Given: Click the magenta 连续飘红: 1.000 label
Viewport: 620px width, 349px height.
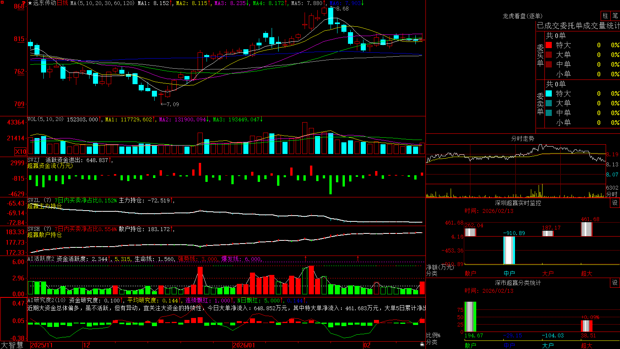Looking at the screenshot, I should click(209, 300).
